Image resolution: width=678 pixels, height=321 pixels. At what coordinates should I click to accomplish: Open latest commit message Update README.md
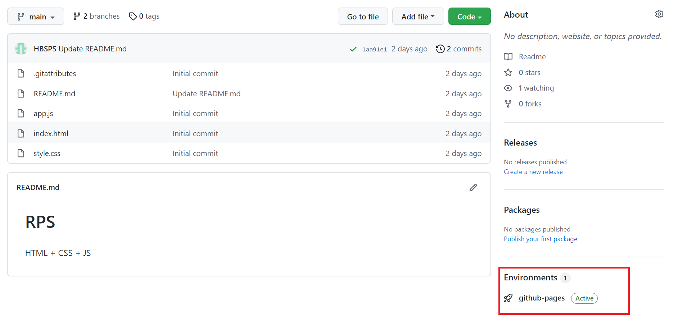pos(92,49)
